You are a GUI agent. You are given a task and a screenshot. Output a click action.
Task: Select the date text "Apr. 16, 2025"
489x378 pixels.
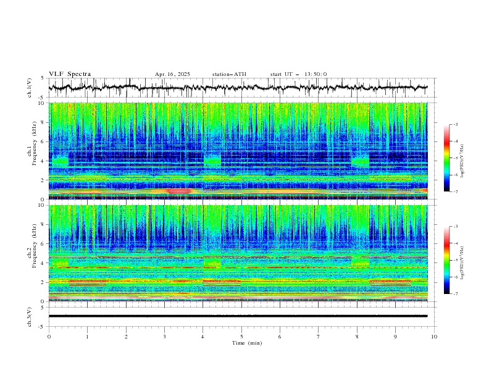point(172,74)
